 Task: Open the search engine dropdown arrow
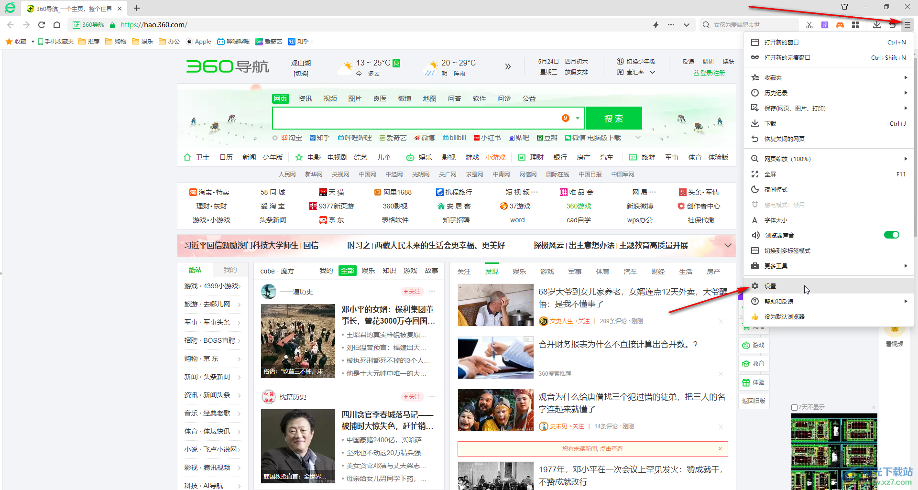pyautogui.click(x=578, y=118)
